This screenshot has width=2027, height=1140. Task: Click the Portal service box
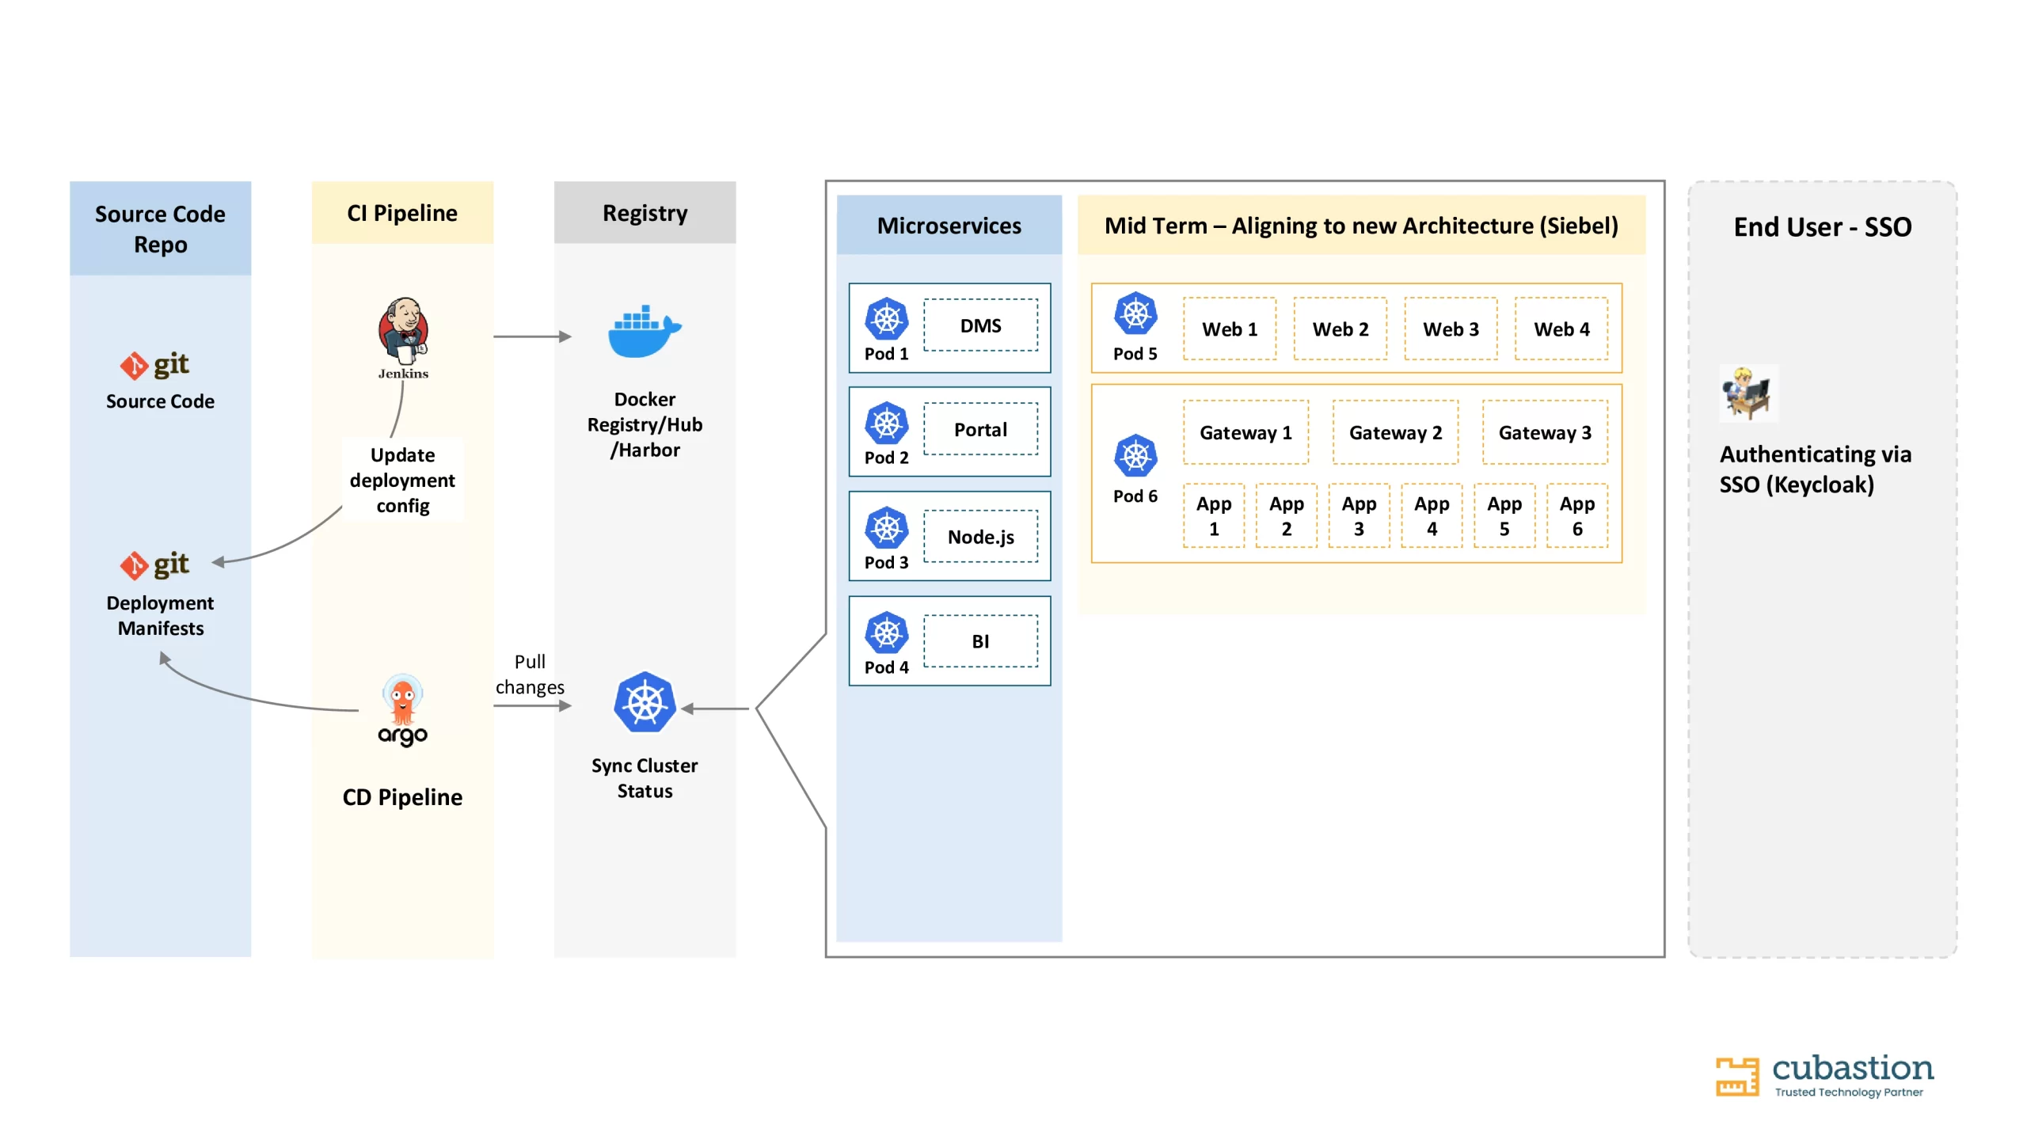click(x=980, y=429)
